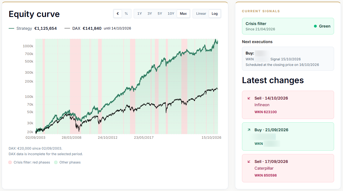The width and height of the screenshot is (343, 191).
Task: Click the black DAX legend line marker
Action: pos(67,28)
